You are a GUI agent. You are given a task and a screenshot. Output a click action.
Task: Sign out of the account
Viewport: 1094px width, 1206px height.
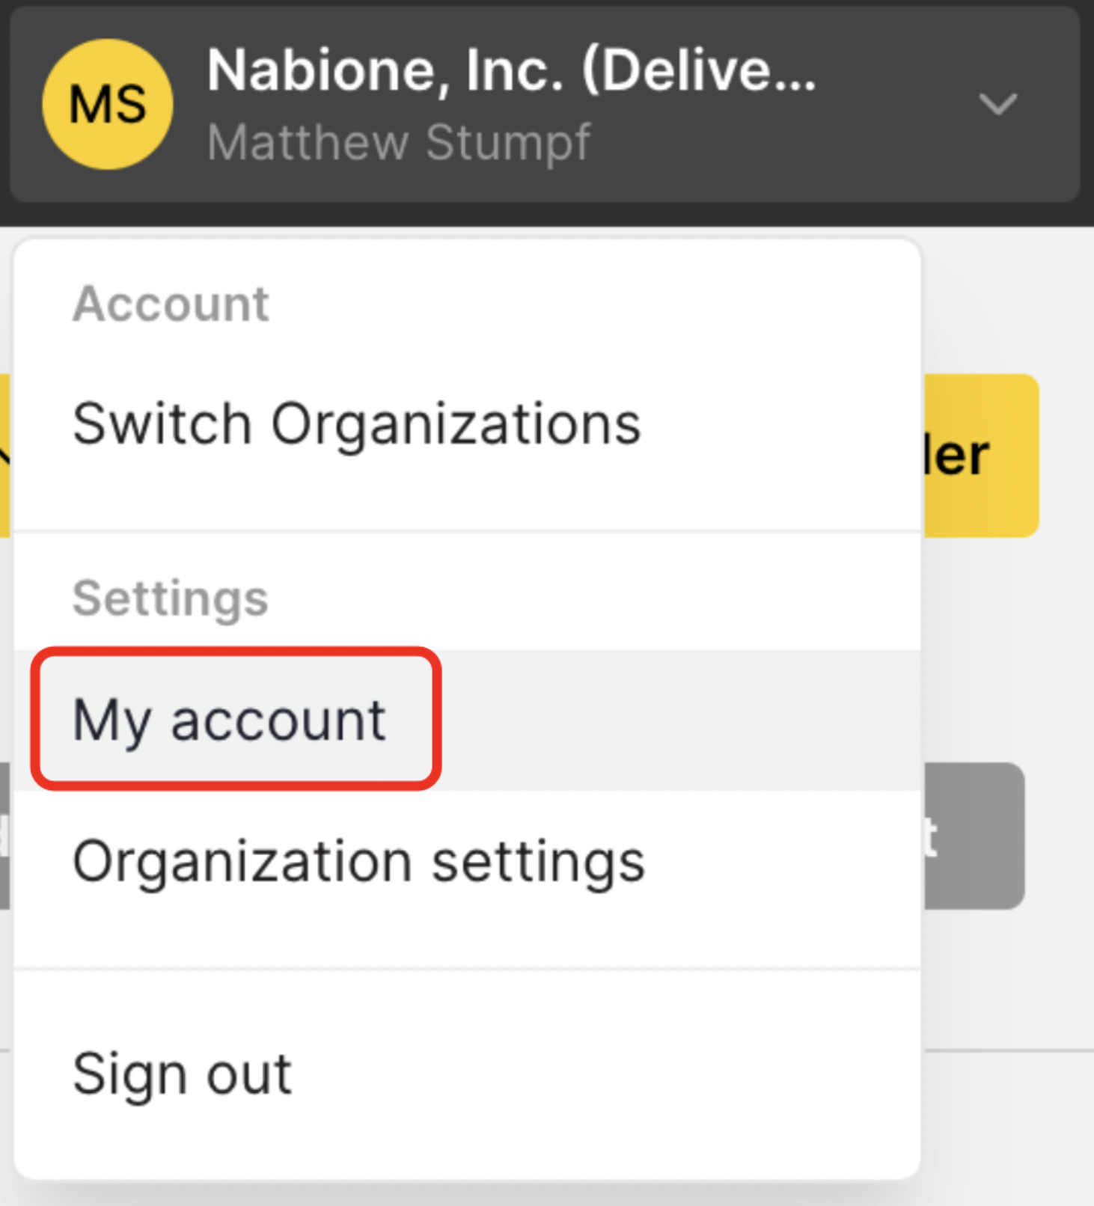(182, 1074)
